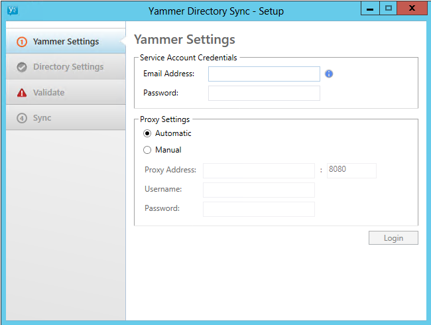The width and height of the screenshot is (431, 325).
Task: Go to the Validate step
Action: click(x=66, y=92)
